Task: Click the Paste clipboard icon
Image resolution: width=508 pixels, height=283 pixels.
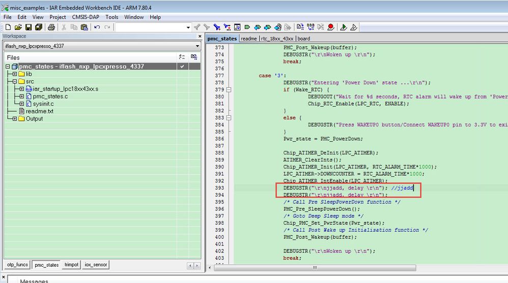Action: [x=84, y=27]
